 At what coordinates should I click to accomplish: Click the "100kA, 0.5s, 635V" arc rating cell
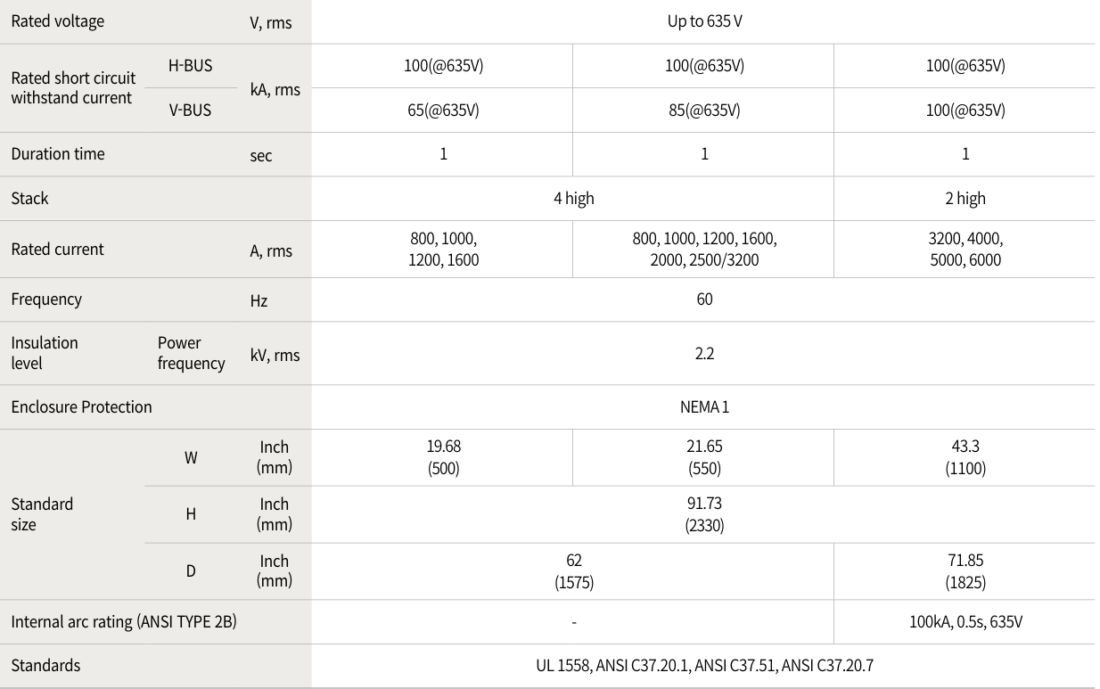pos(965,622)
